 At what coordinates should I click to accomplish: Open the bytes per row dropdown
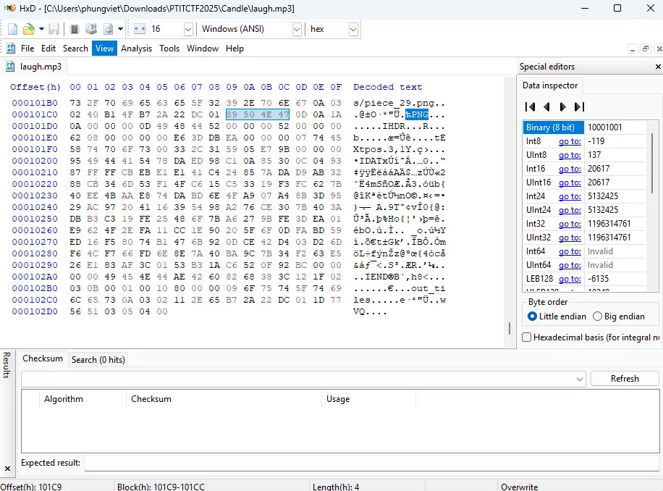click(188, 29)
